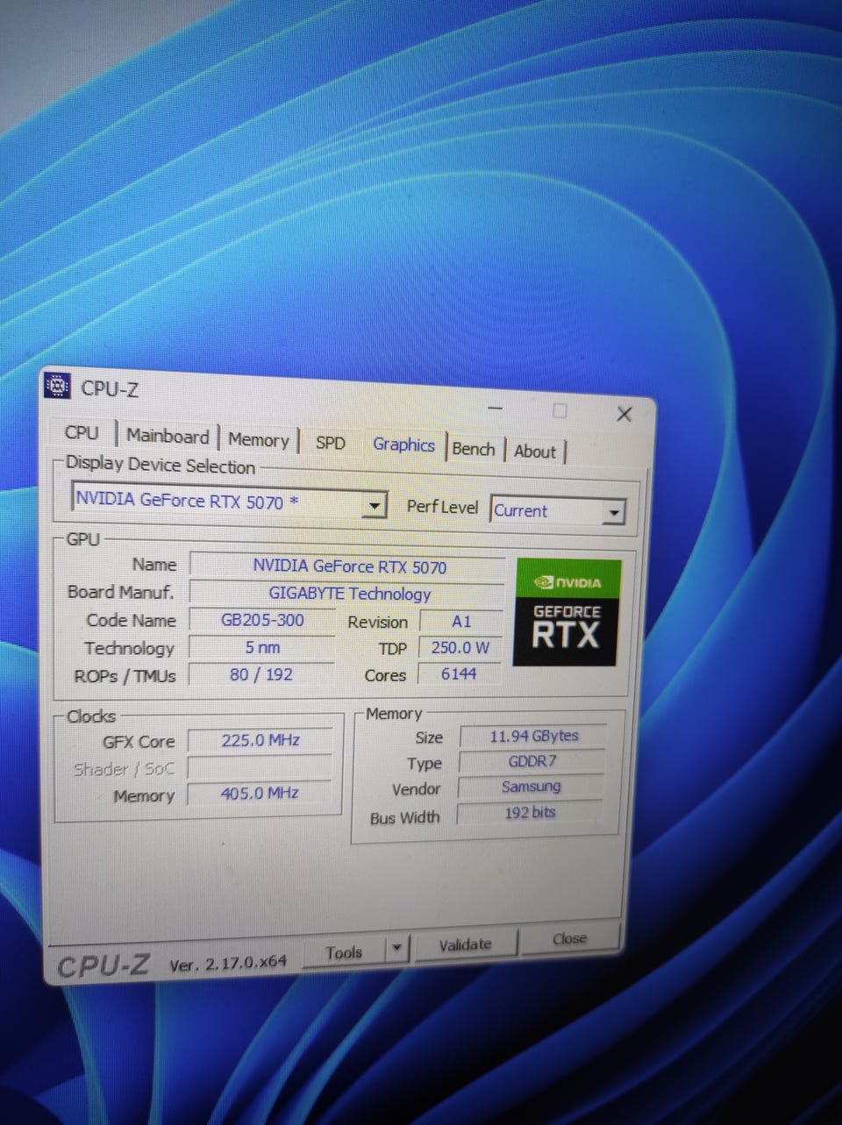Click the CPU-Z app icon in title bar
The height and width of the screenshot is (1125, 842).
click(x=57, y=385)
